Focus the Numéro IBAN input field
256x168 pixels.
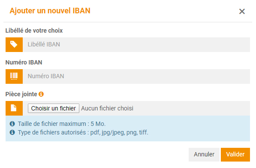[x=136, y=76]
